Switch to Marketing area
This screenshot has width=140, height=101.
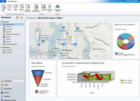[12, 89]
